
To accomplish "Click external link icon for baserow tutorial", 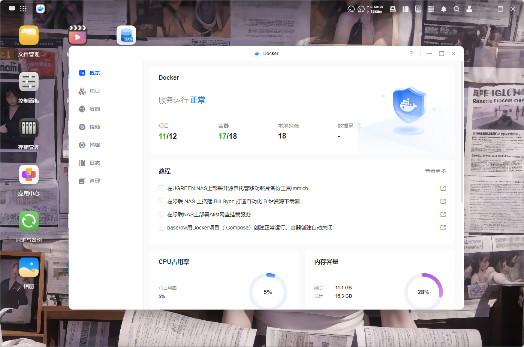I will tap(443, 228).
